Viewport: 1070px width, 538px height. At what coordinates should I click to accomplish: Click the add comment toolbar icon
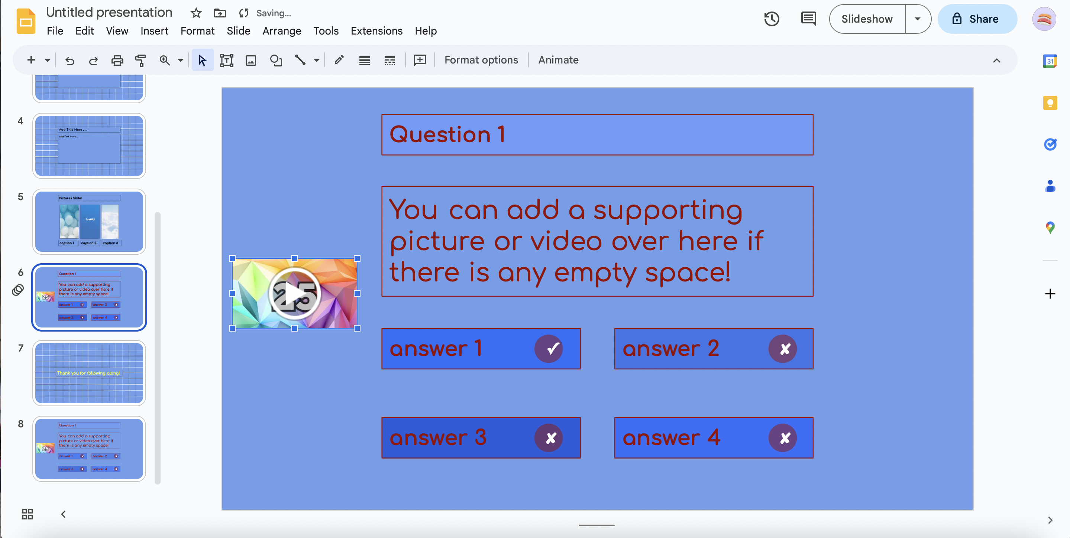click(x=420, y=60)
